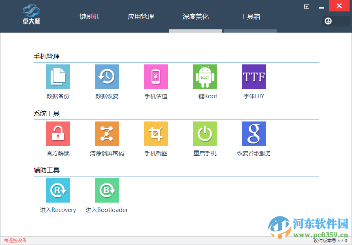Select the 官方解锁 official unlock tool
Viewport: 352px width, 245px height.
(58, 134)
